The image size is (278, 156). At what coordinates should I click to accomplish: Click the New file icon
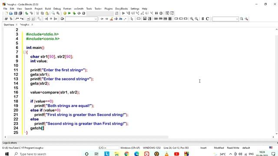point(6,13)
